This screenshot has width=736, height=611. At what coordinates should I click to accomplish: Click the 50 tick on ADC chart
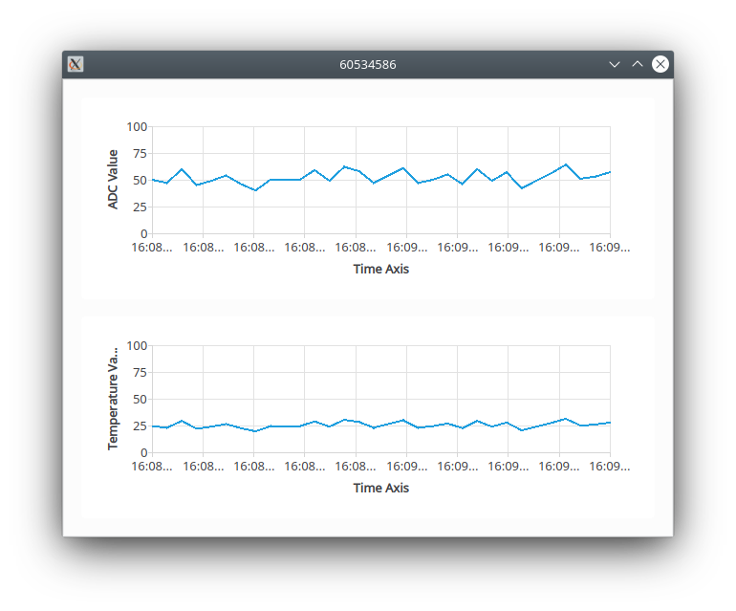(x=140, y=181)
